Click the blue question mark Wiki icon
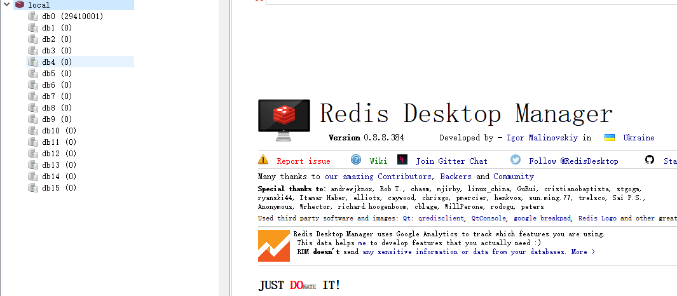 [356, 159]
